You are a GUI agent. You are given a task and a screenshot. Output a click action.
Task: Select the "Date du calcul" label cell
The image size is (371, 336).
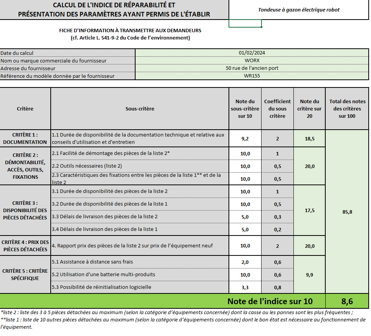pyautogui.click(x=68, y=53)
